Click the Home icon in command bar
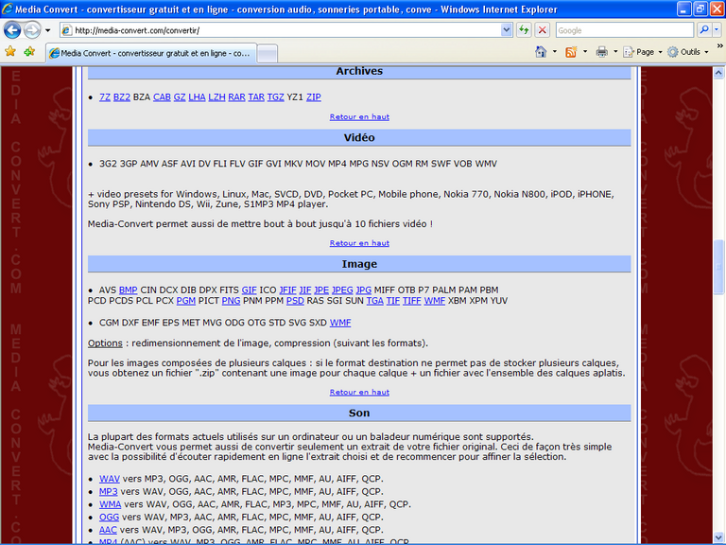Viewport: 726px width, 545px height. pos(541,52)
